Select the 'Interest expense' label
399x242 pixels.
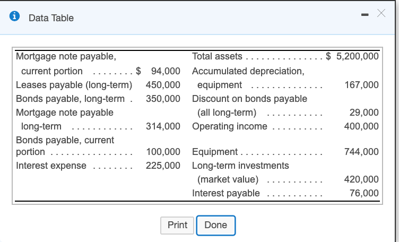tap(51, 166)
